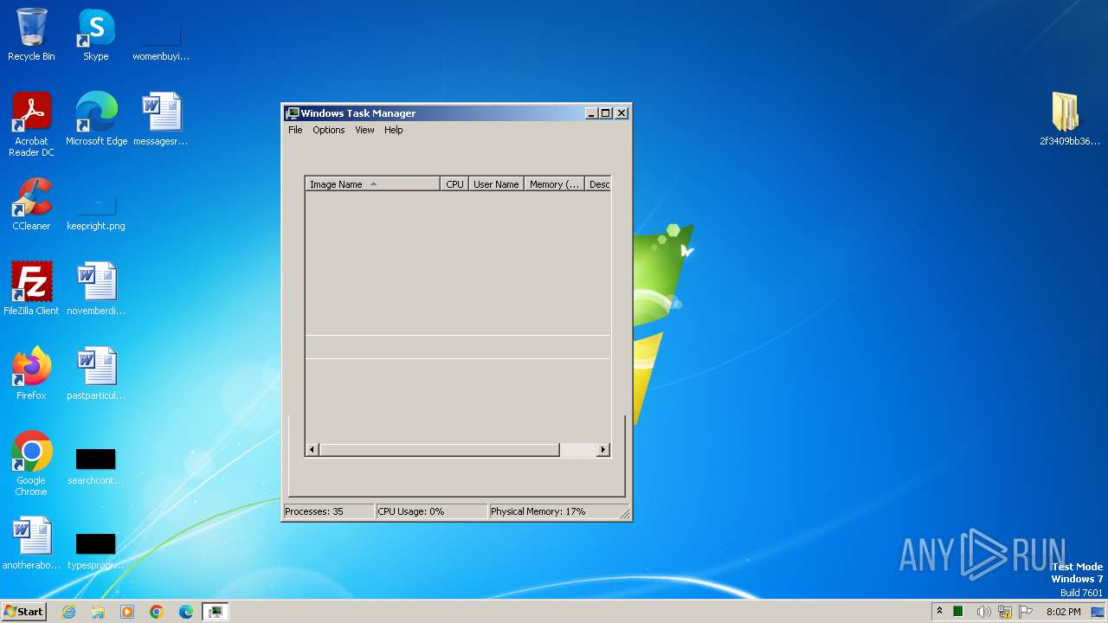Click Physical Memory: 17% status text
Viewport: 1108px width, 623px height.
click(538, 511)
